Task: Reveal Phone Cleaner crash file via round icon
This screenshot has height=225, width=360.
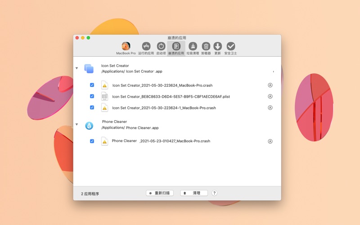Action: pos(270,141)
